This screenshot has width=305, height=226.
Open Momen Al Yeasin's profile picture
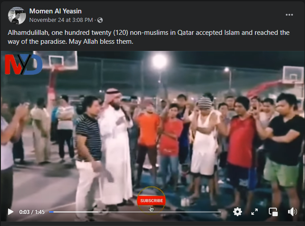tap(17, 16)
